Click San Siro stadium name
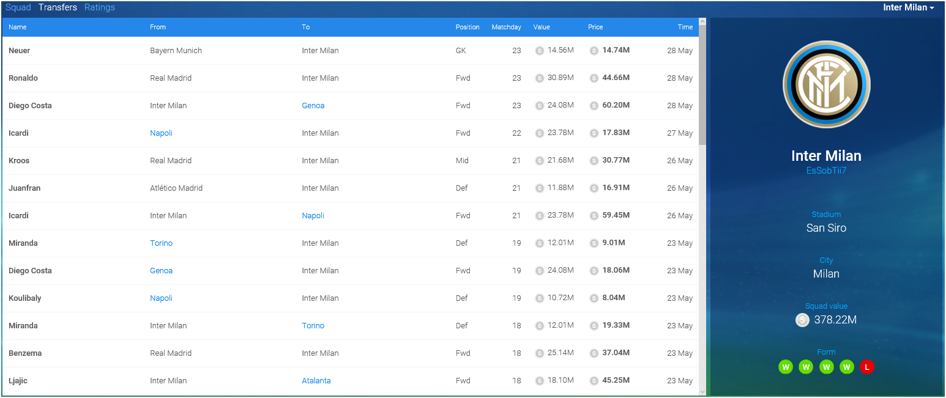Screen dimensions: 946x398 [x=826, y=228]
